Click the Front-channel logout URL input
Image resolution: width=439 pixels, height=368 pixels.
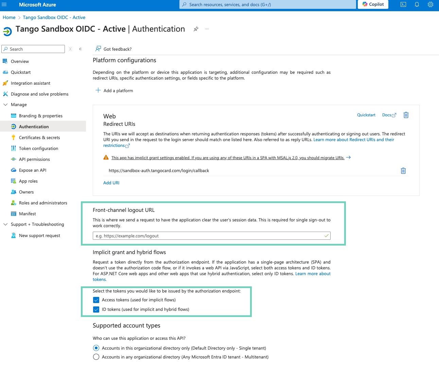point(211,236)
